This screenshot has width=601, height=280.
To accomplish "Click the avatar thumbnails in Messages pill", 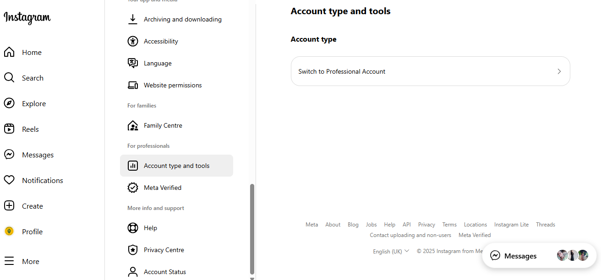I will pyautogui.click(x=573, y=255).
